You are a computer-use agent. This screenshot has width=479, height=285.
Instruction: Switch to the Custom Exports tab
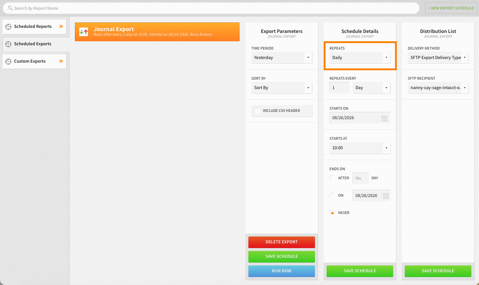pos(34,61)
